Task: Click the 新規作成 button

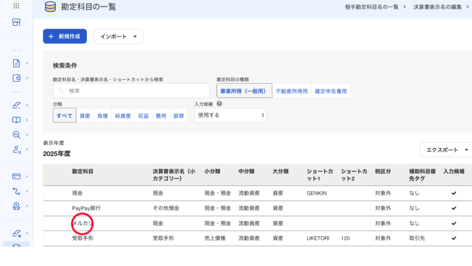Action: pyautogui.click(x=65, y=36)
